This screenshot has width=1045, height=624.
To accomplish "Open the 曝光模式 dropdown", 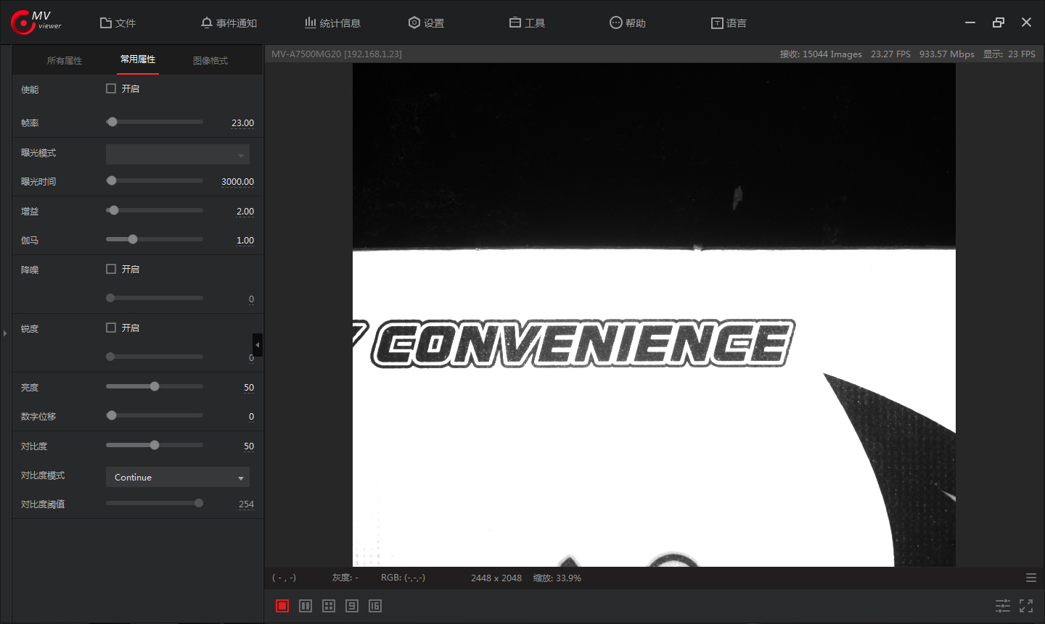I will click(178, 154).
